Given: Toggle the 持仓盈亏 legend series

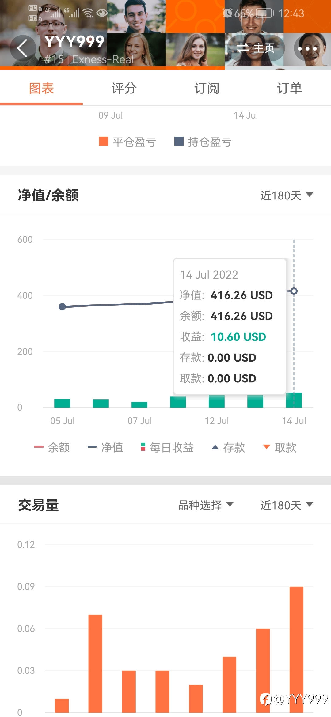Looking at the screenshot, I should coord(203,142).
